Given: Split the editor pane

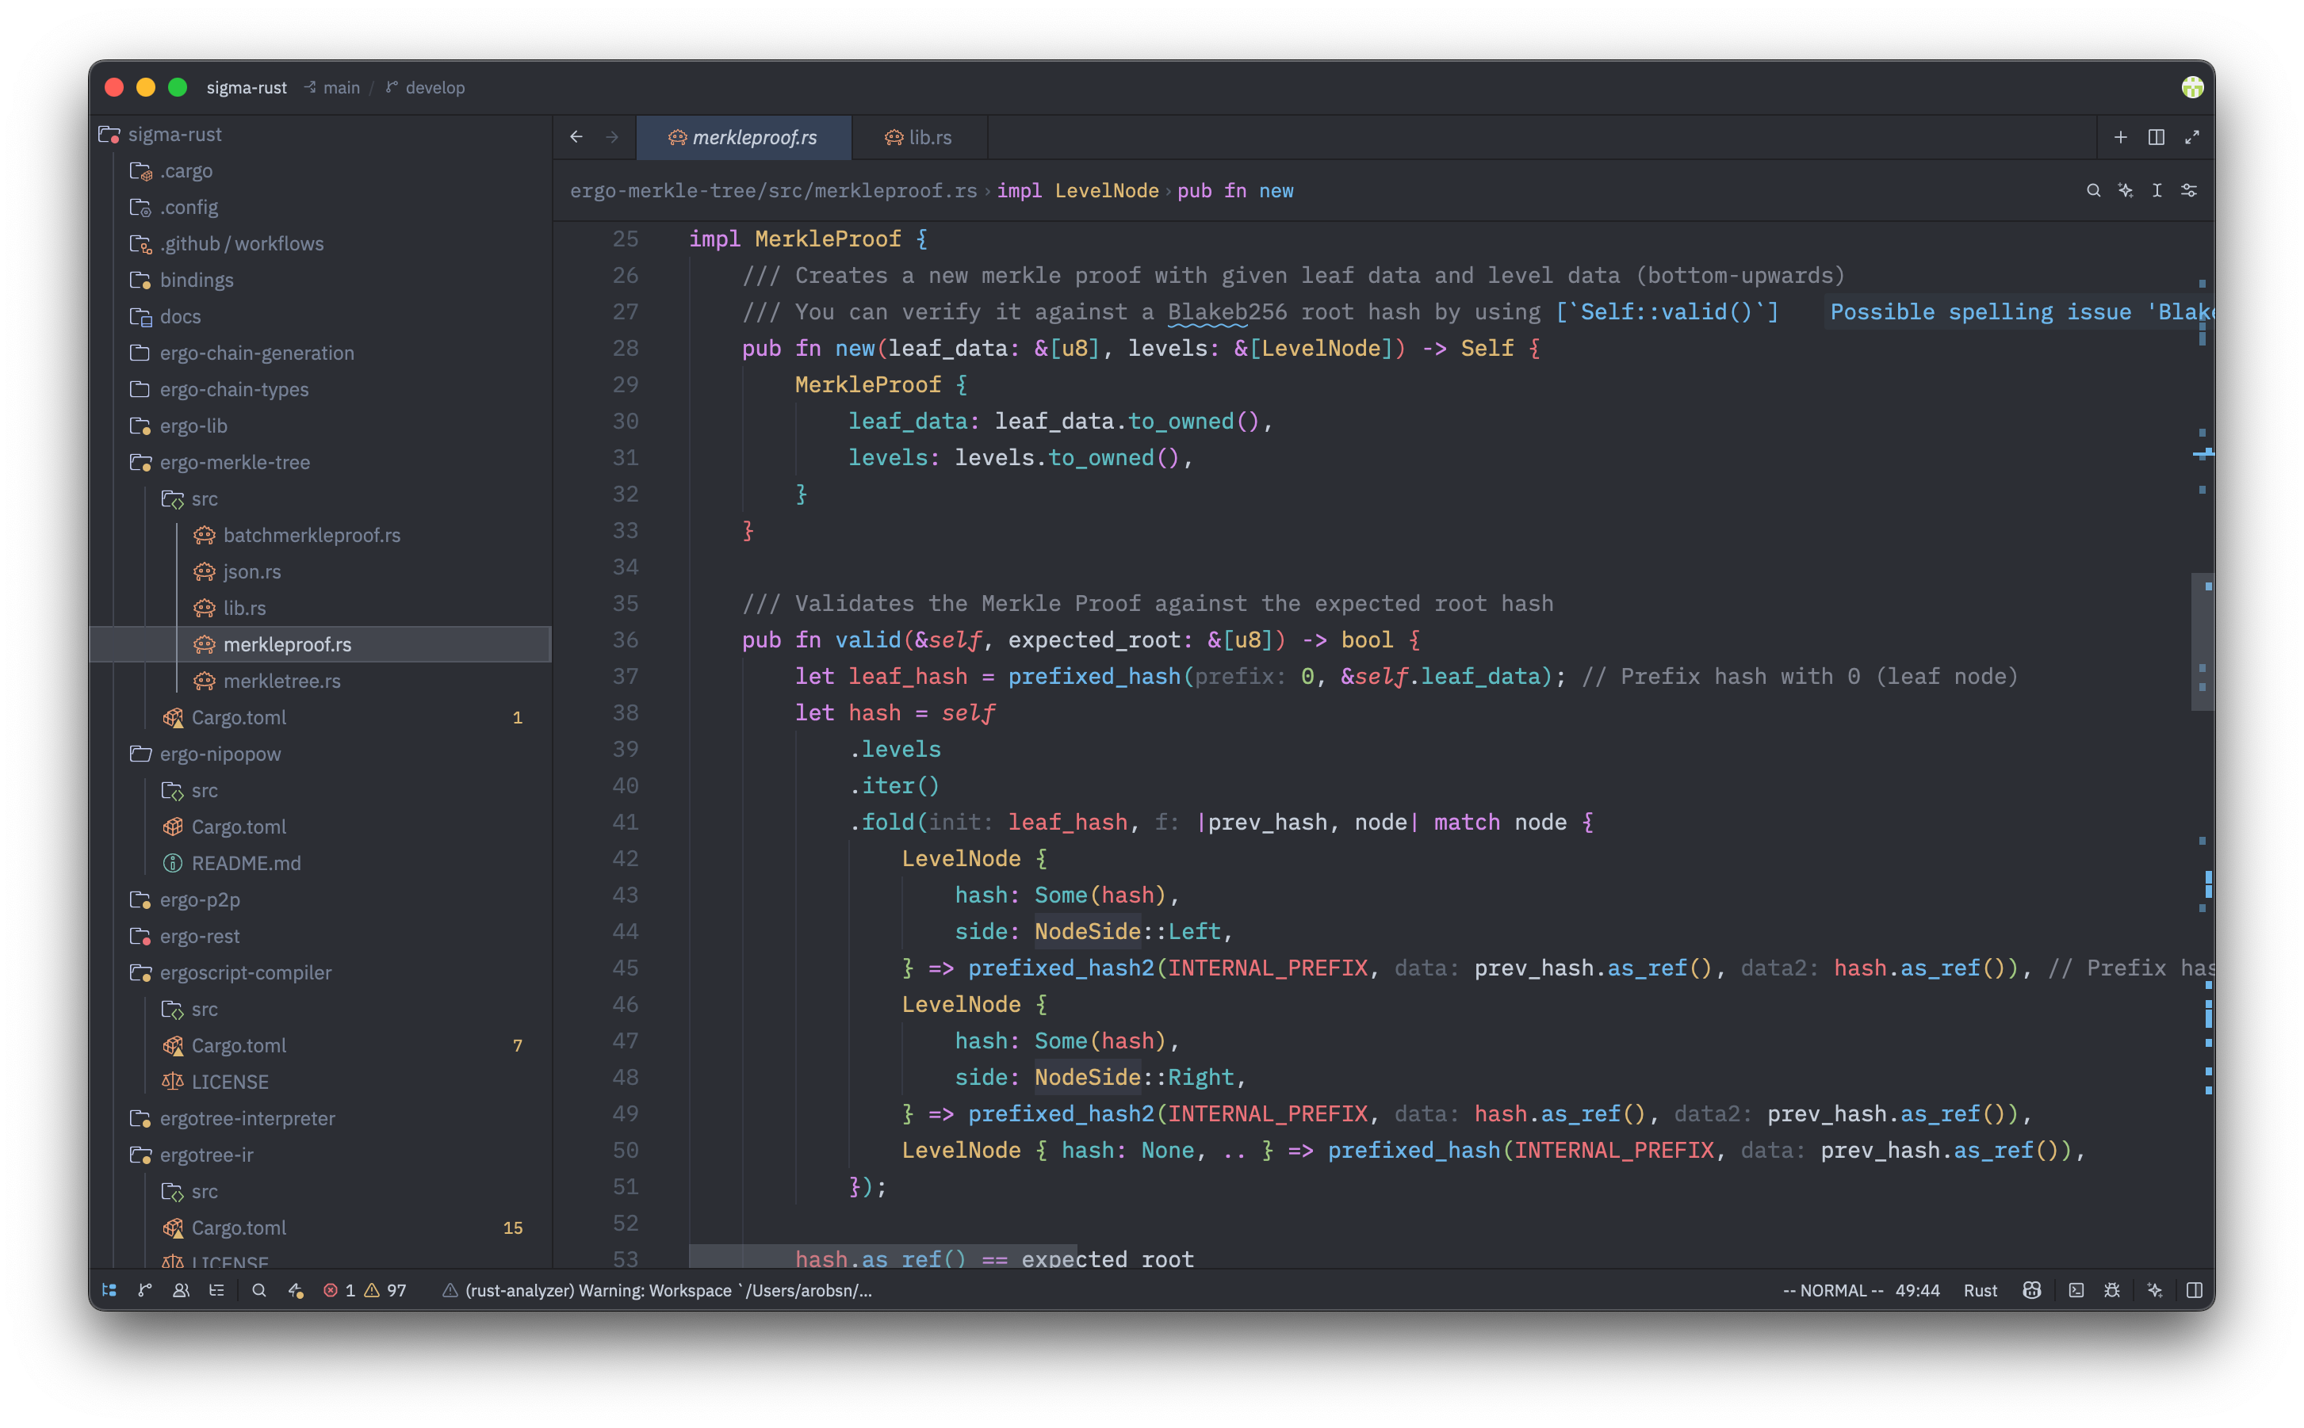Looking at the screenshot, I should coord(2156,137).
